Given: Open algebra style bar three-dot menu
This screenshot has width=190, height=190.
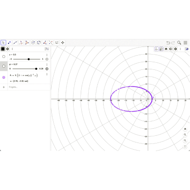Looking at the screenshot, I should (x=12, y=49).
